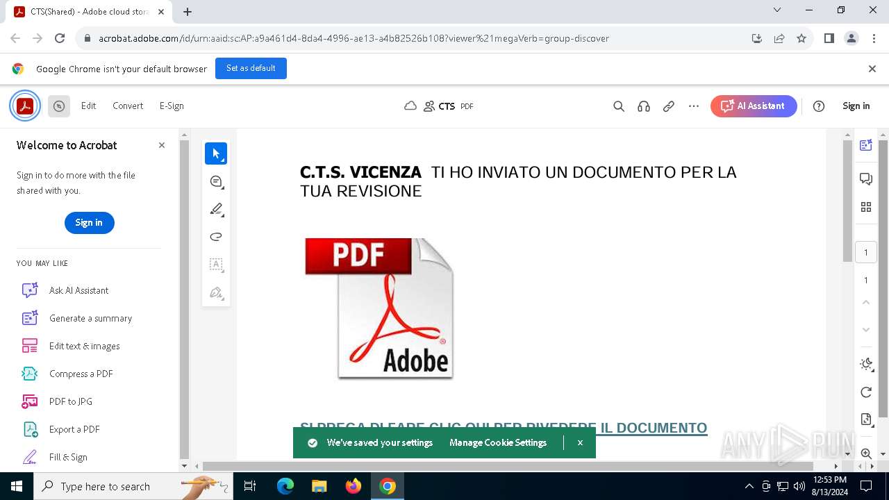Click the shared people icon beside CTS
Screen dimensions: 889x500
(x=429, y=106)
